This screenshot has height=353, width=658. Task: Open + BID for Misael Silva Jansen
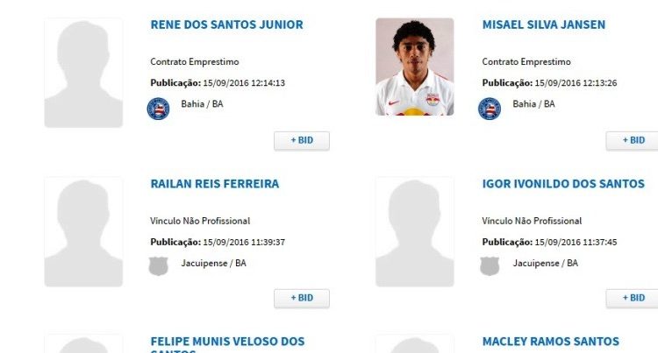coord(632,141)
